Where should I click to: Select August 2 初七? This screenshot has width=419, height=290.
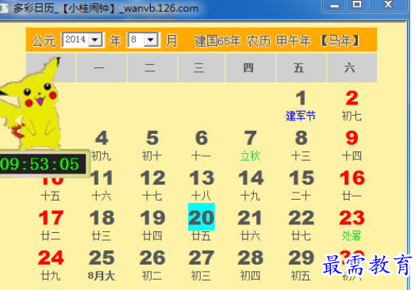point(352,105)
